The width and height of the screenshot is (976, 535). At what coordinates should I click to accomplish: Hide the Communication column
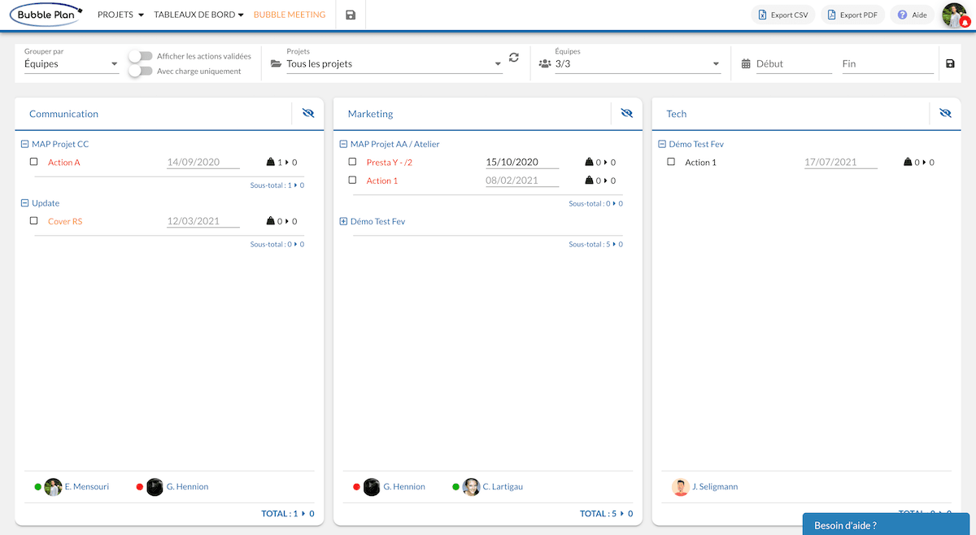coord(307,114)
